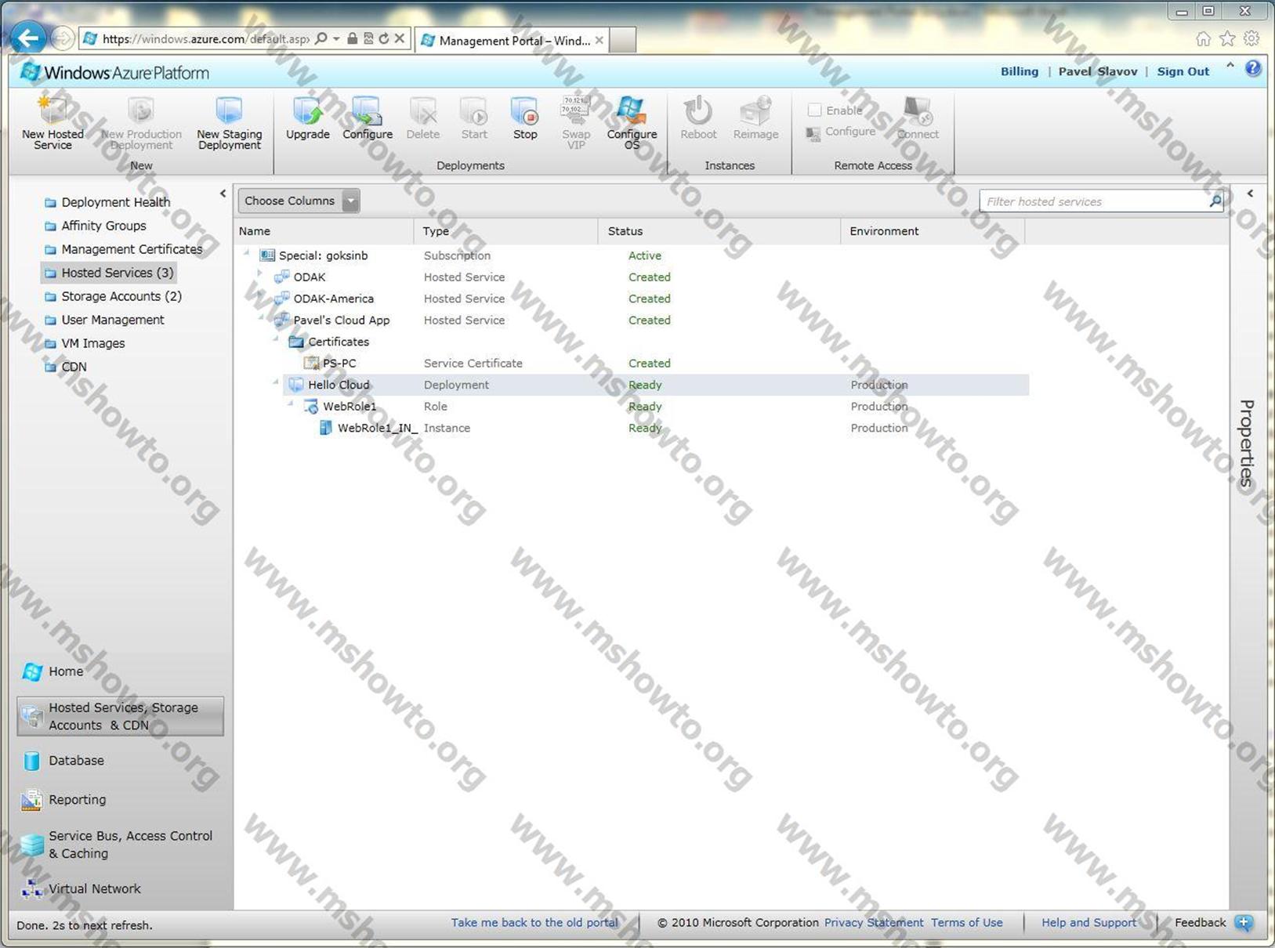Open VM Images in sidebar
Screen dimensions: 1275x948
point(85,343)
